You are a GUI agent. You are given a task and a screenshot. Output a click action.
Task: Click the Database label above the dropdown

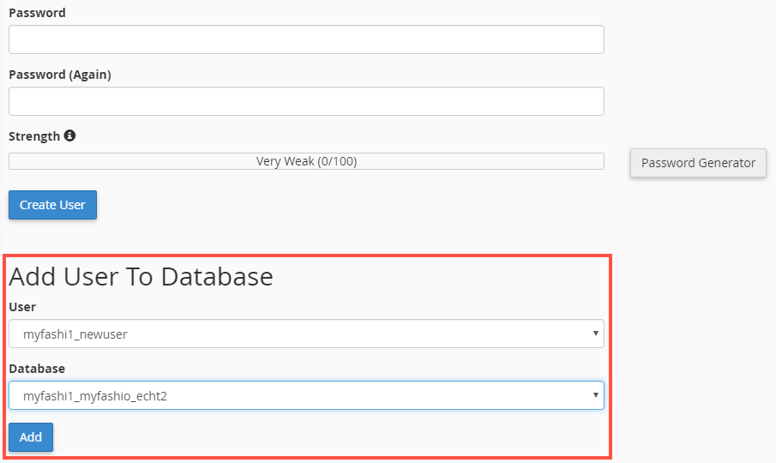[x=37, y=369]
